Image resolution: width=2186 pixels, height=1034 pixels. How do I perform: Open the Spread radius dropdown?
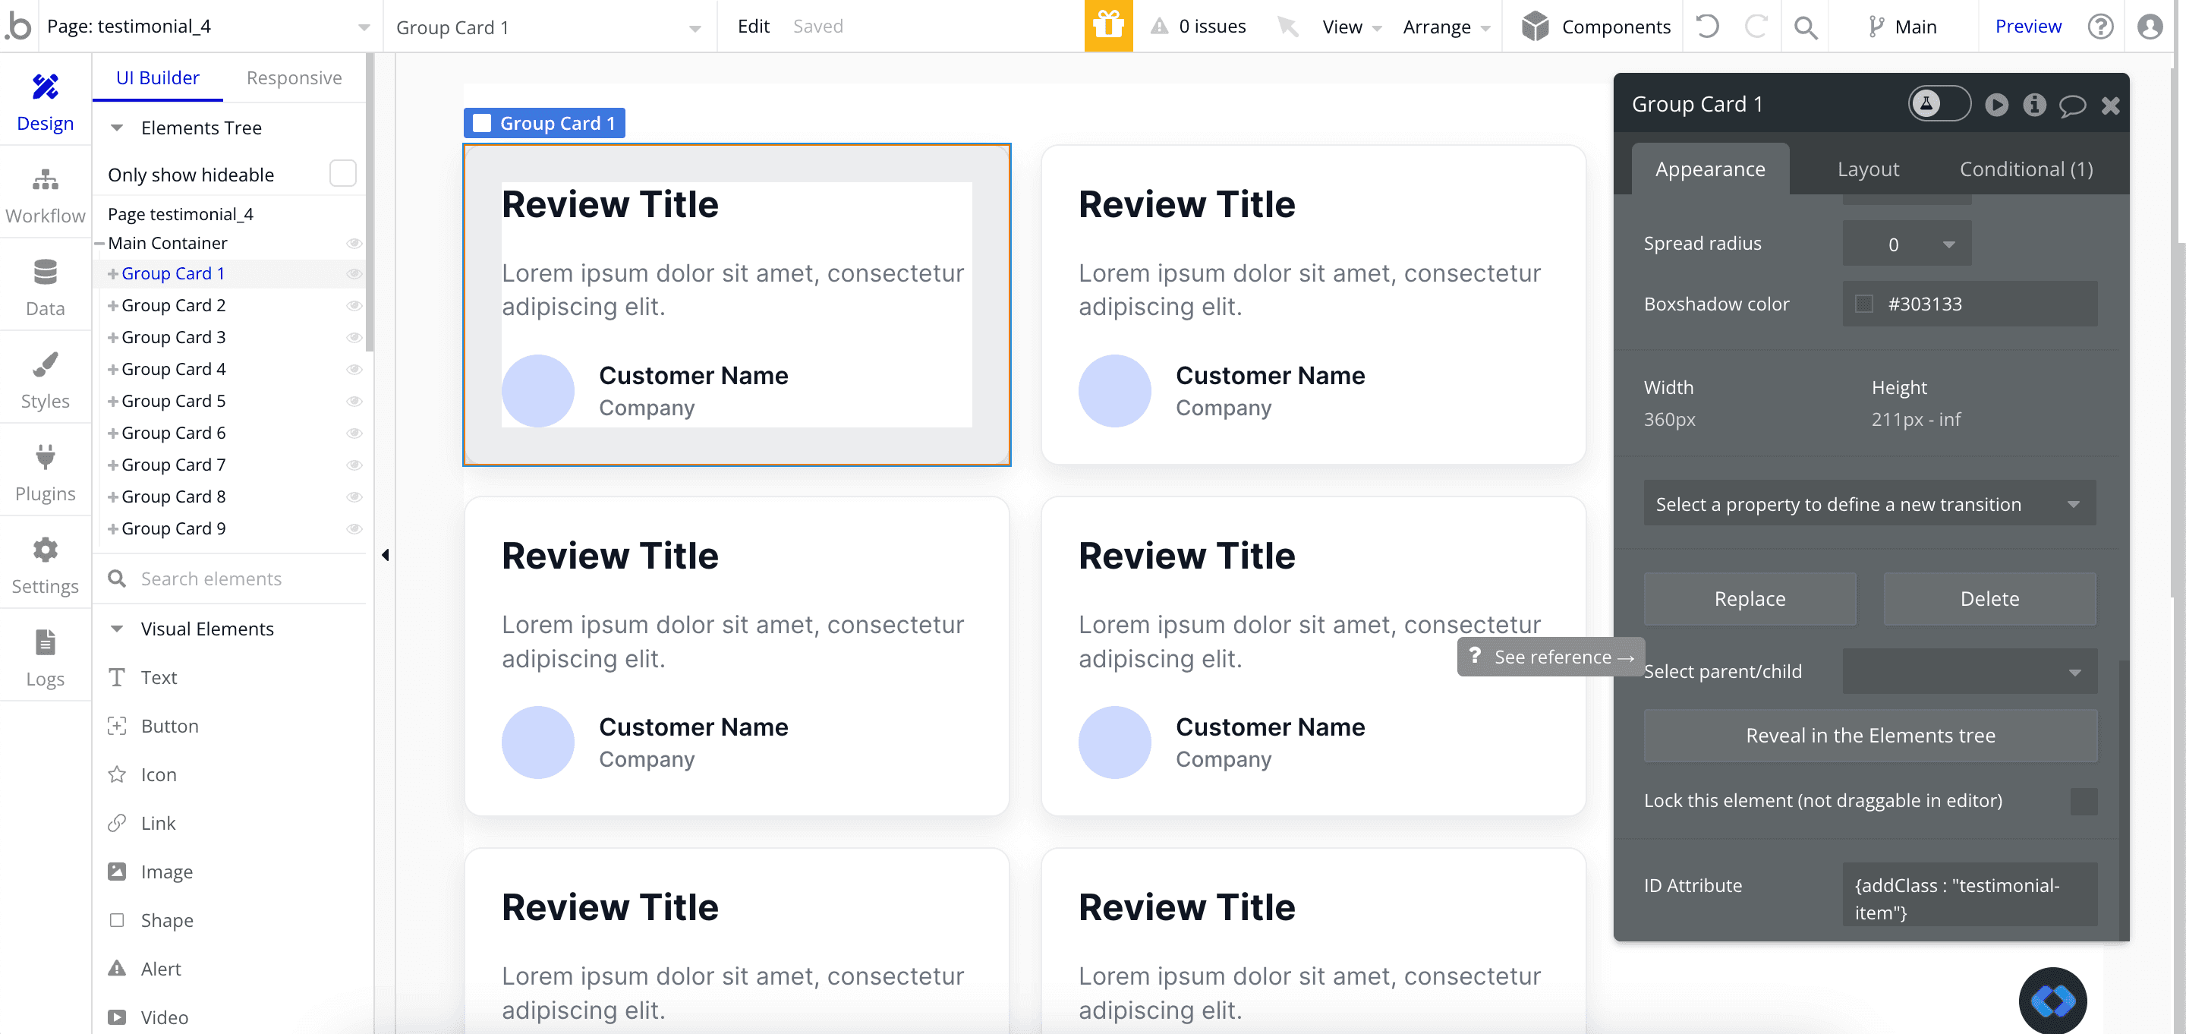[x=1906, y=244]
